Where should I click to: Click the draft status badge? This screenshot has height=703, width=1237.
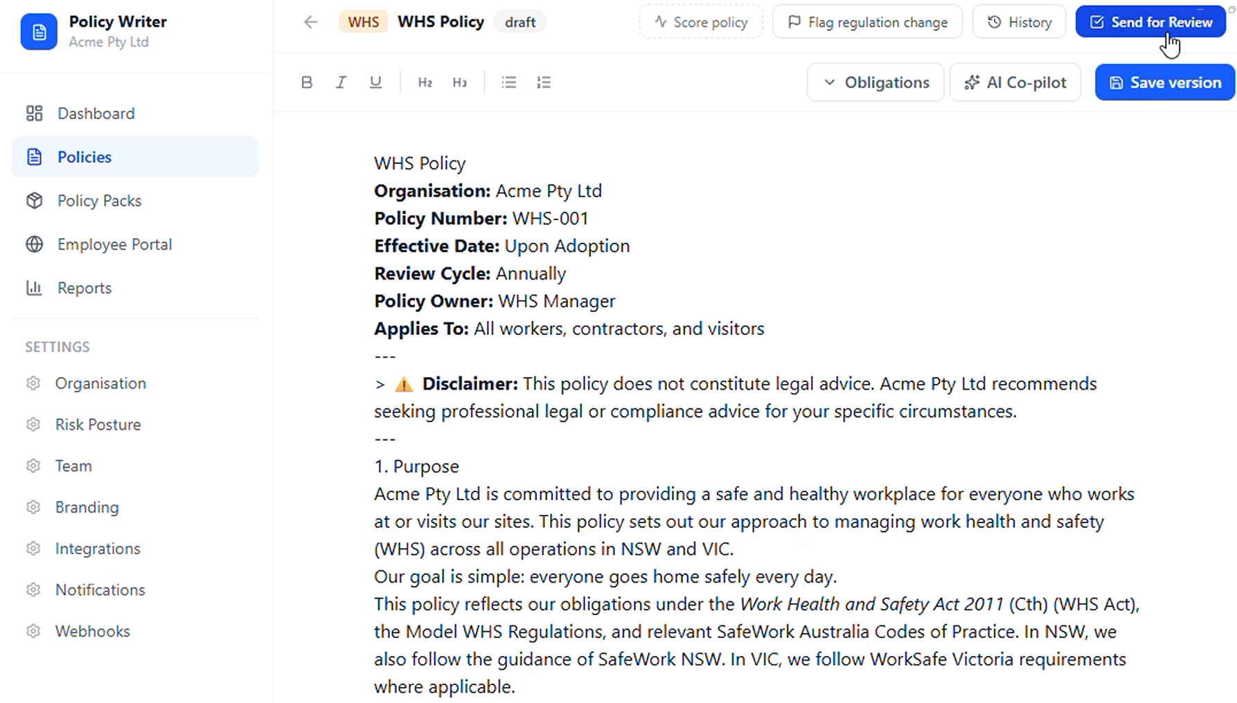(x=520, y=22)
